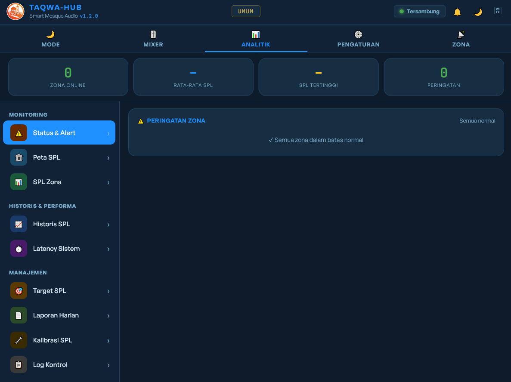
Task: Open the PENGATURAN tab
Action: [359, 39]
